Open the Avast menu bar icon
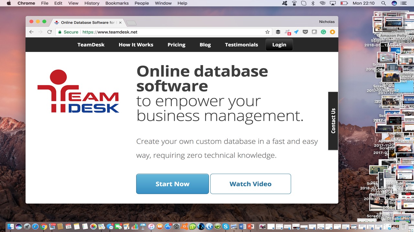 pos(284,3)
